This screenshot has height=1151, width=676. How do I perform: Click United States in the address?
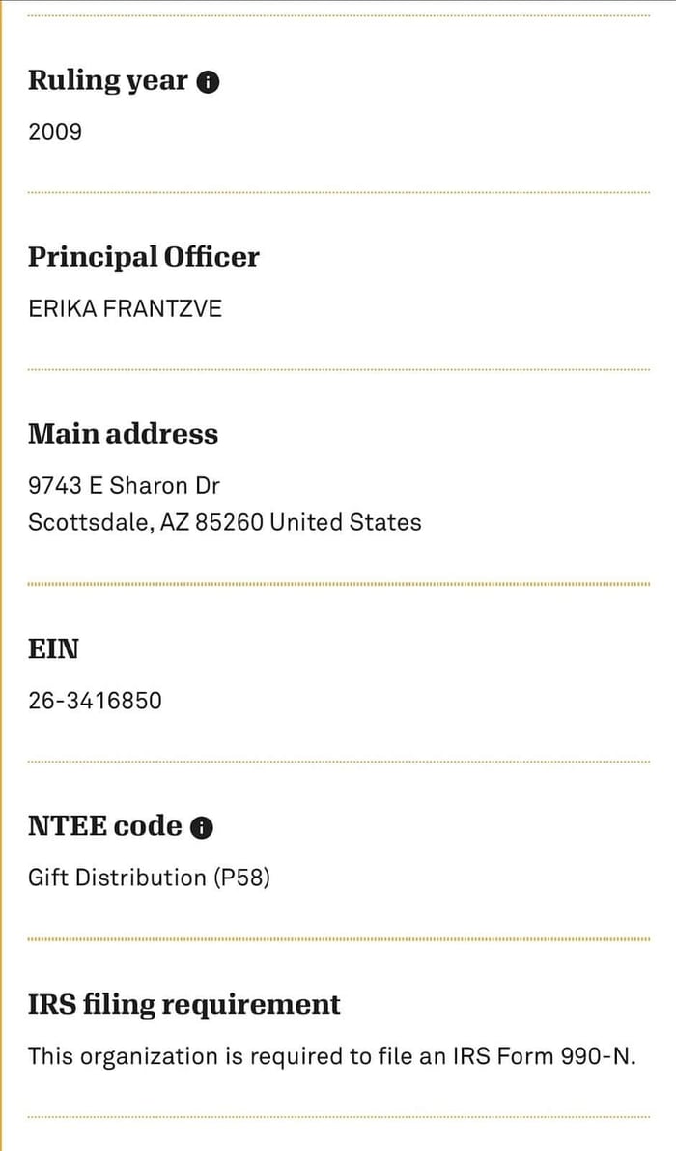[x=346, y=522]
